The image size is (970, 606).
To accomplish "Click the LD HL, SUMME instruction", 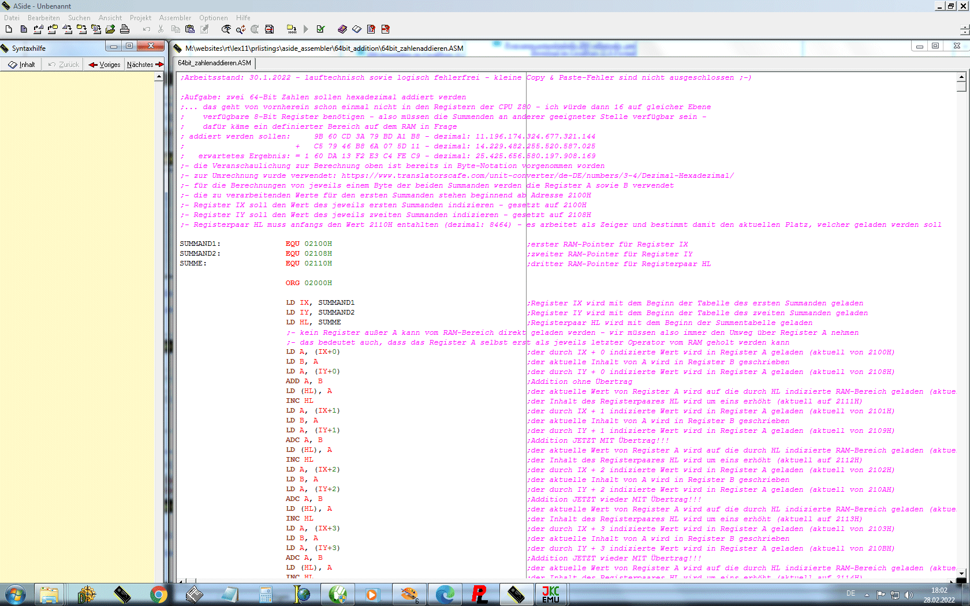I will (313, 322).
